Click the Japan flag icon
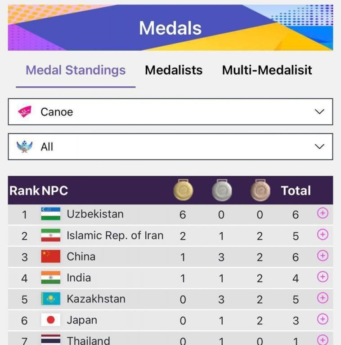The image size is (341, 345). tap(50, 320)
